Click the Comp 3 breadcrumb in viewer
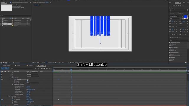Screen dimensions: 189x106 37,5
